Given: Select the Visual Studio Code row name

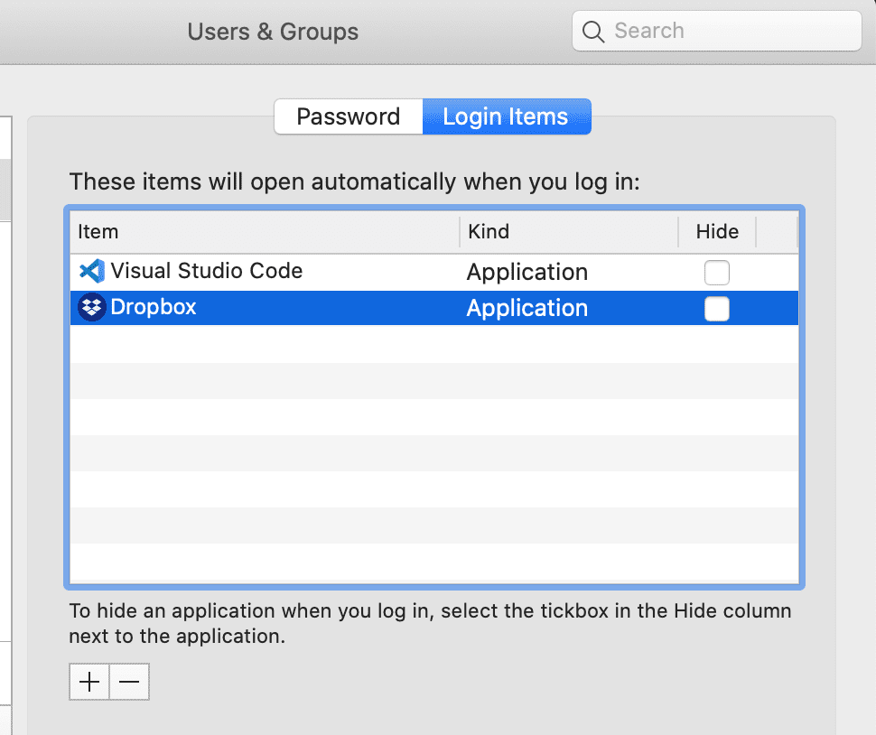Looking at the screenshot, I should tap(206, 271).
